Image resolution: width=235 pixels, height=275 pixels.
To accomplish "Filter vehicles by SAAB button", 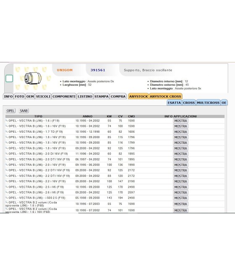I will point(23,111).
